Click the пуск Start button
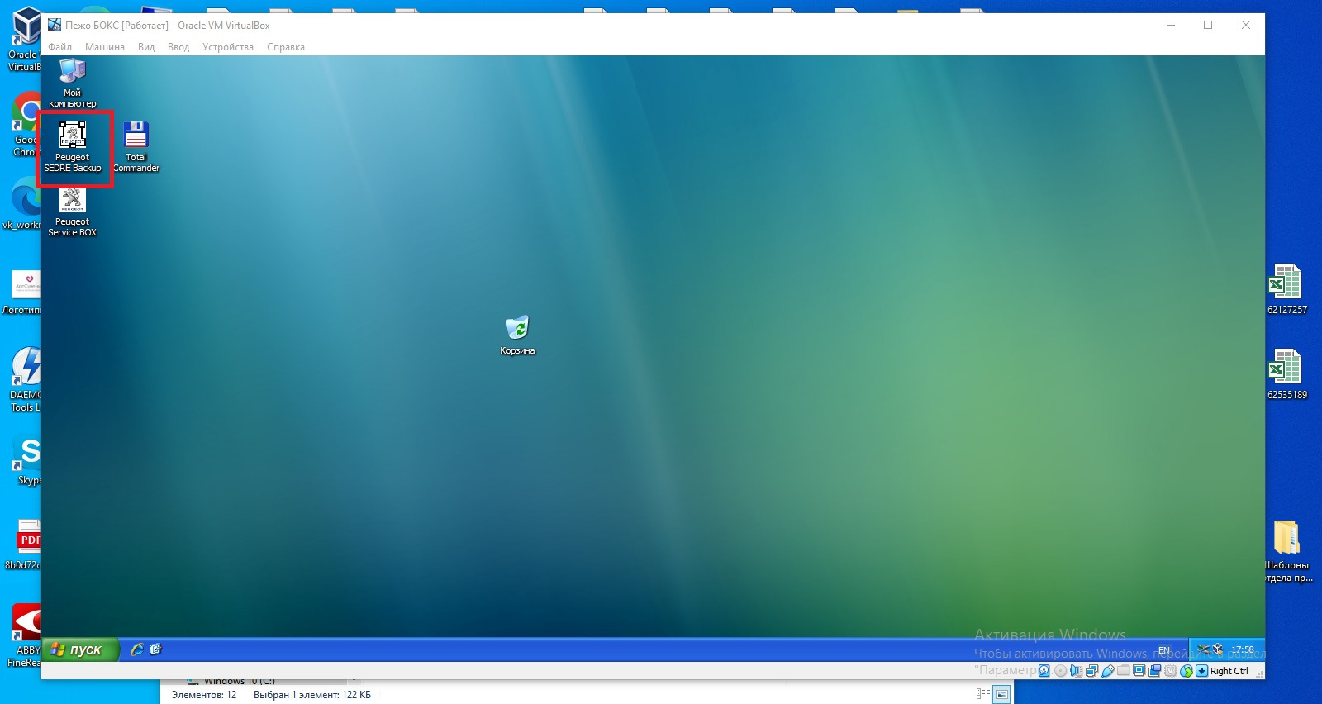This screenshot has width=1322, height=704. (x=81, y=649)
